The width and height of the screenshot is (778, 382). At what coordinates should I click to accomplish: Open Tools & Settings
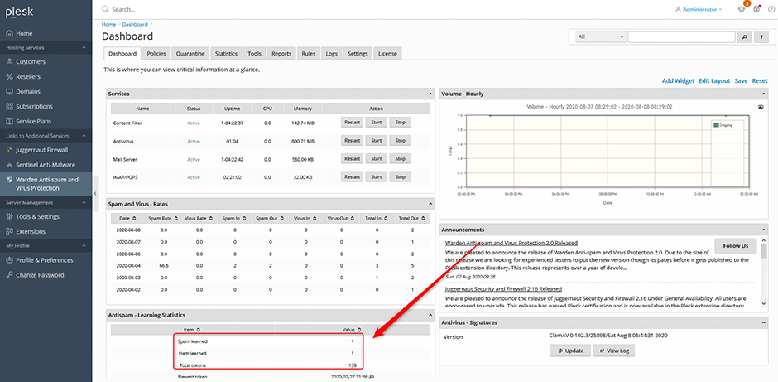37,216
